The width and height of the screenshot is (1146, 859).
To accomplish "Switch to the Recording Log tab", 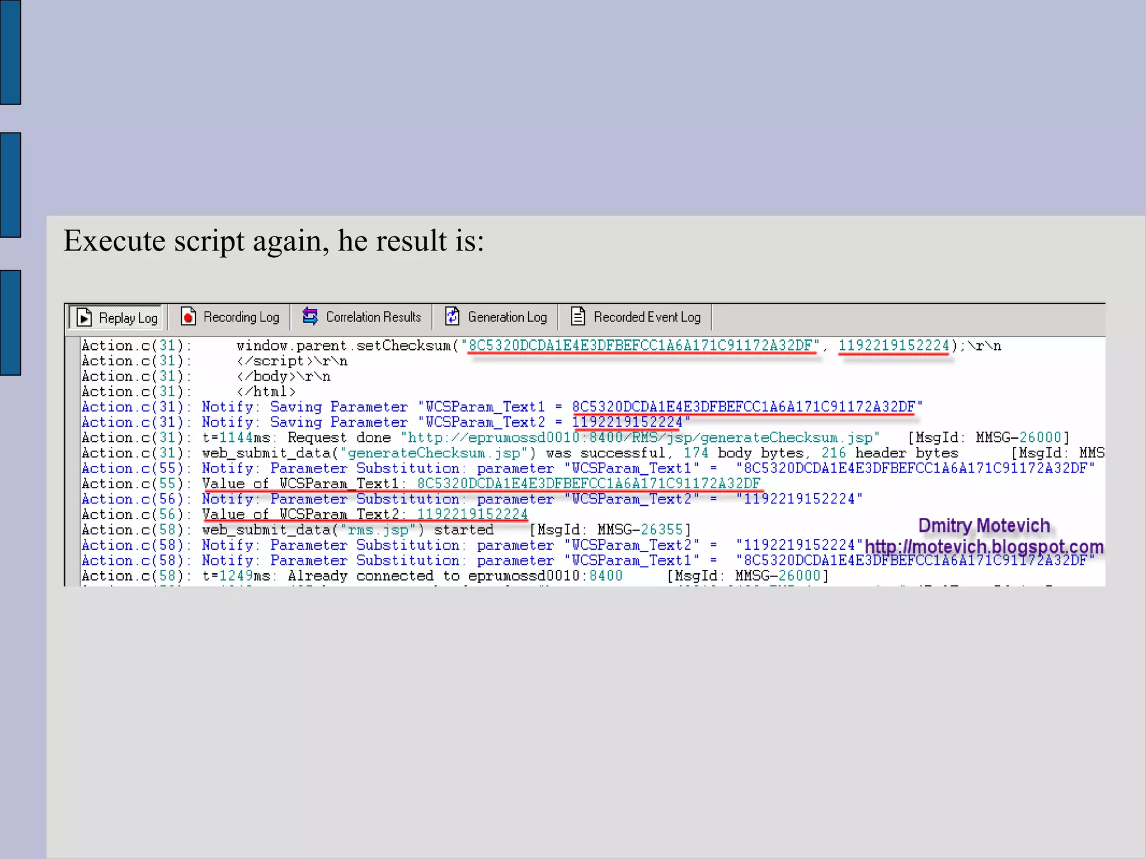I will click(x=229, y=317).
